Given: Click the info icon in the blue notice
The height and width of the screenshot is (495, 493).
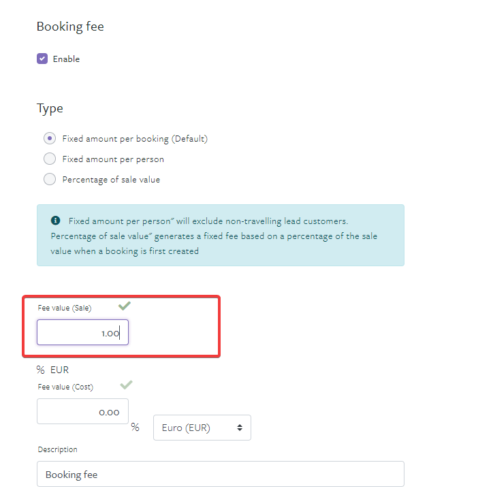Looking at the screenshot, I should click(56, 221).
